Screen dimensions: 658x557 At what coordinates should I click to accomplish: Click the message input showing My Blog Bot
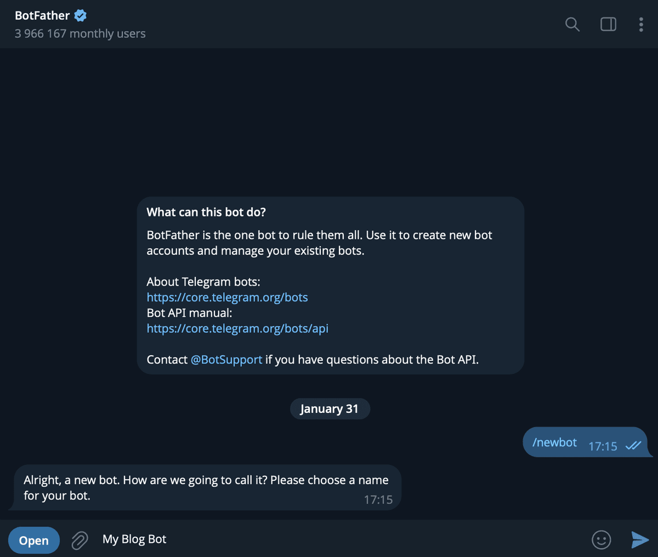pos(134,539)
